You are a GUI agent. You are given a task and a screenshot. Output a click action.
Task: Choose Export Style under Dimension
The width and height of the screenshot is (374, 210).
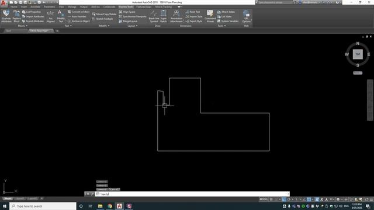pos(193,21)
